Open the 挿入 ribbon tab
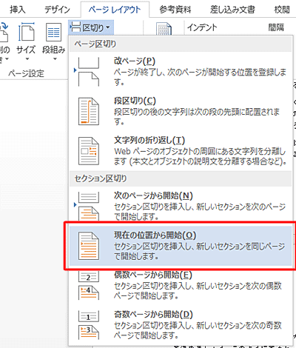 (18, 10)
